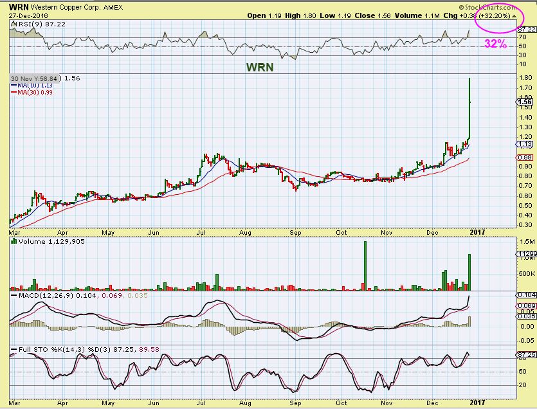The height and width of the screenshot is (409, 537).
Task: Click the 20 level on stochastic axis
Action: click(523, 385)
